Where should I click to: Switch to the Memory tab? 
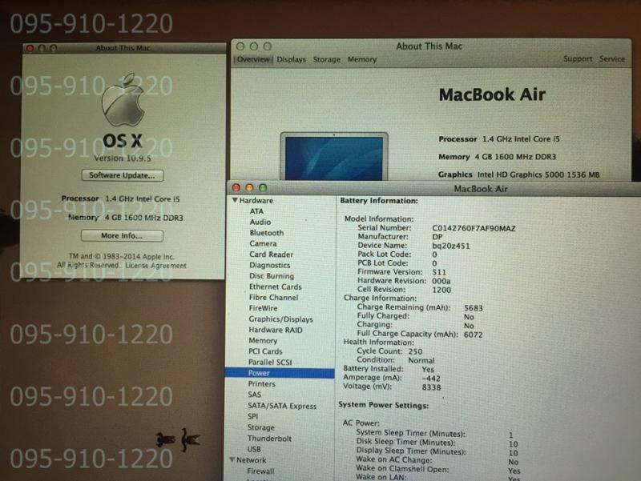pos(362,59)
